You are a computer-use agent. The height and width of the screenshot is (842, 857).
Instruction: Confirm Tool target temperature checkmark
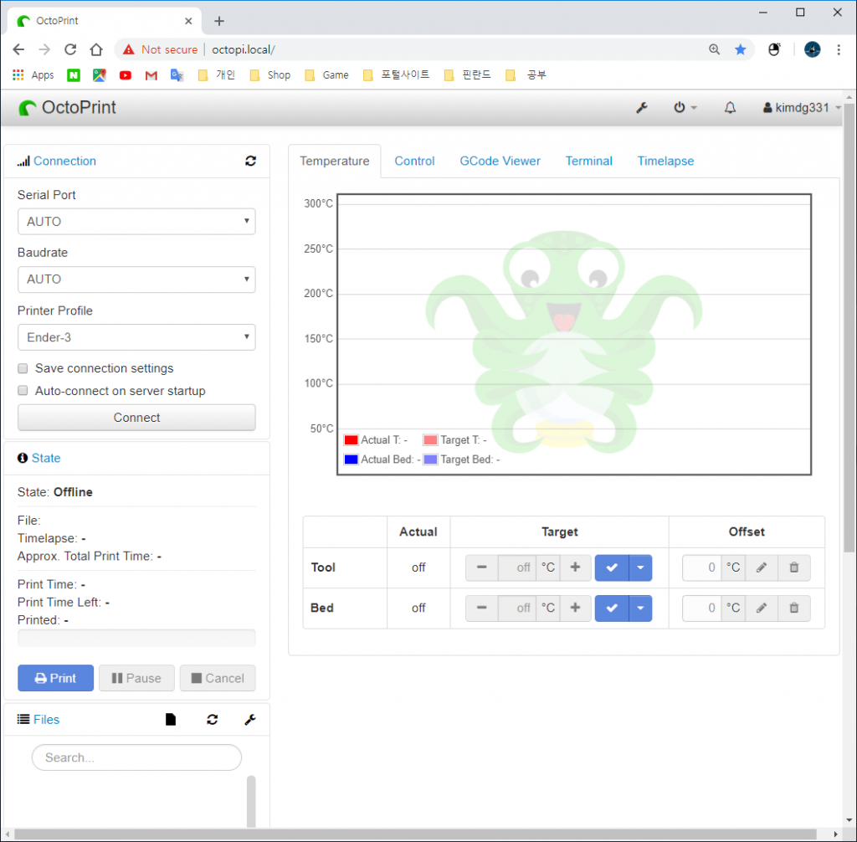coord(612,567)
